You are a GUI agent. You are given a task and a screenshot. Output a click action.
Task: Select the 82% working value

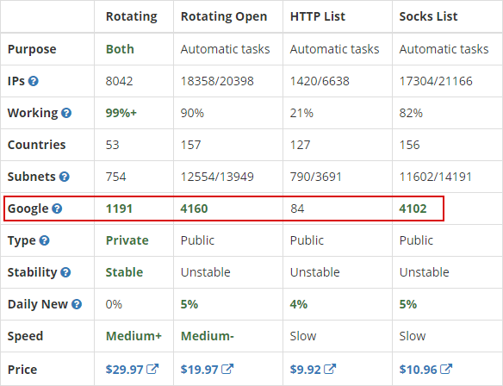click(411, 113)
